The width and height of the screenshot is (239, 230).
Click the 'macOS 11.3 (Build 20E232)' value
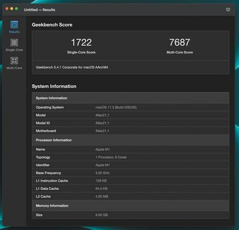click(x=116, y=108)
